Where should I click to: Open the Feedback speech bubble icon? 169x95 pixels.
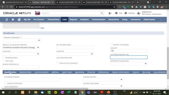[x=126, y=13]
